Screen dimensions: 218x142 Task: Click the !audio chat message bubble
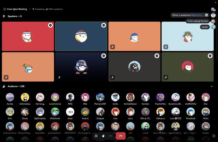pos(205,27)
